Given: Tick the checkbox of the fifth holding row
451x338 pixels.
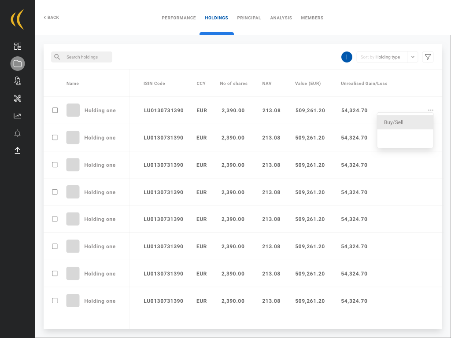Looking at the screenshot, I should click(55, 219).
